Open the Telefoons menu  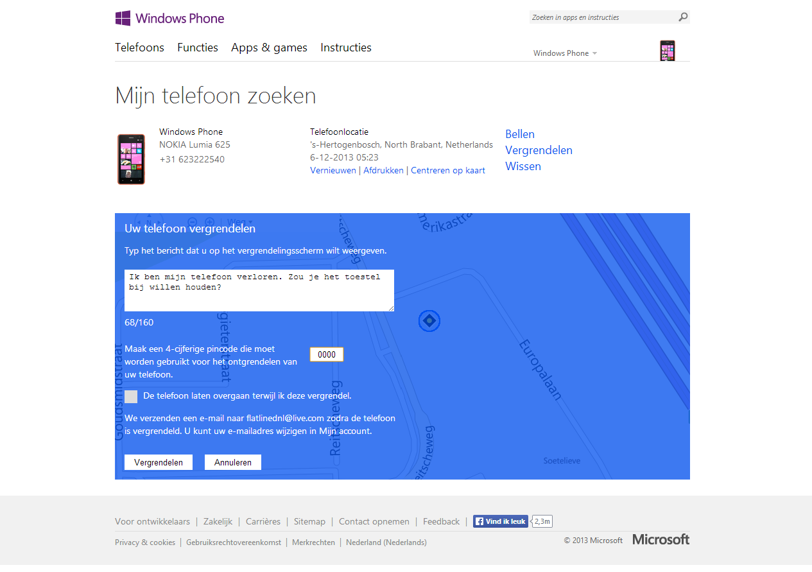139,48
